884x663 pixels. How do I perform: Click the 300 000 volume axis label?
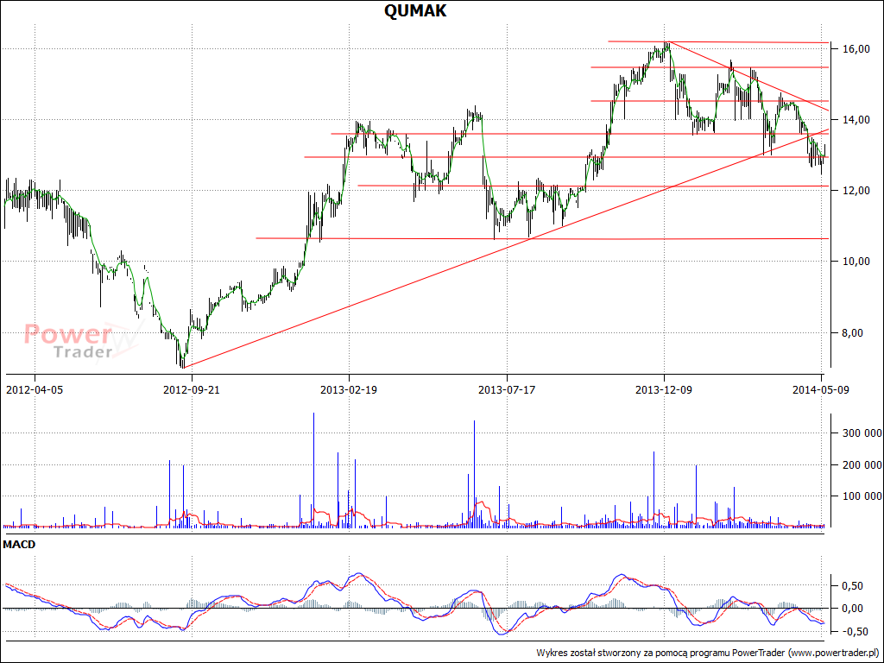(862, 433)
